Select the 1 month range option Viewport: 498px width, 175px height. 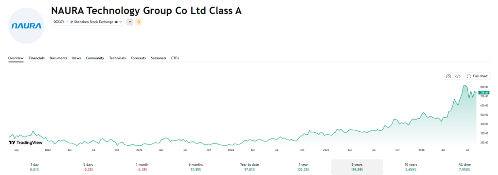[x=142, y=167]
